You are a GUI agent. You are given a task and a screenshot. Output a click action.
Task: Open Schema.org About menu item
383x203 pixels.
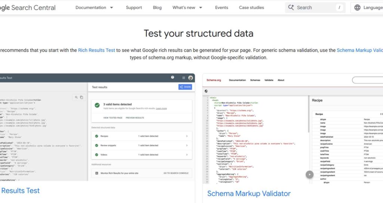281,80
